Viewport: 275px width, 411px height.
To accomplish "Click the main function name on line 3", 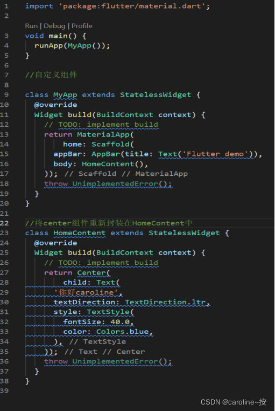I will [x=58, y=36].
